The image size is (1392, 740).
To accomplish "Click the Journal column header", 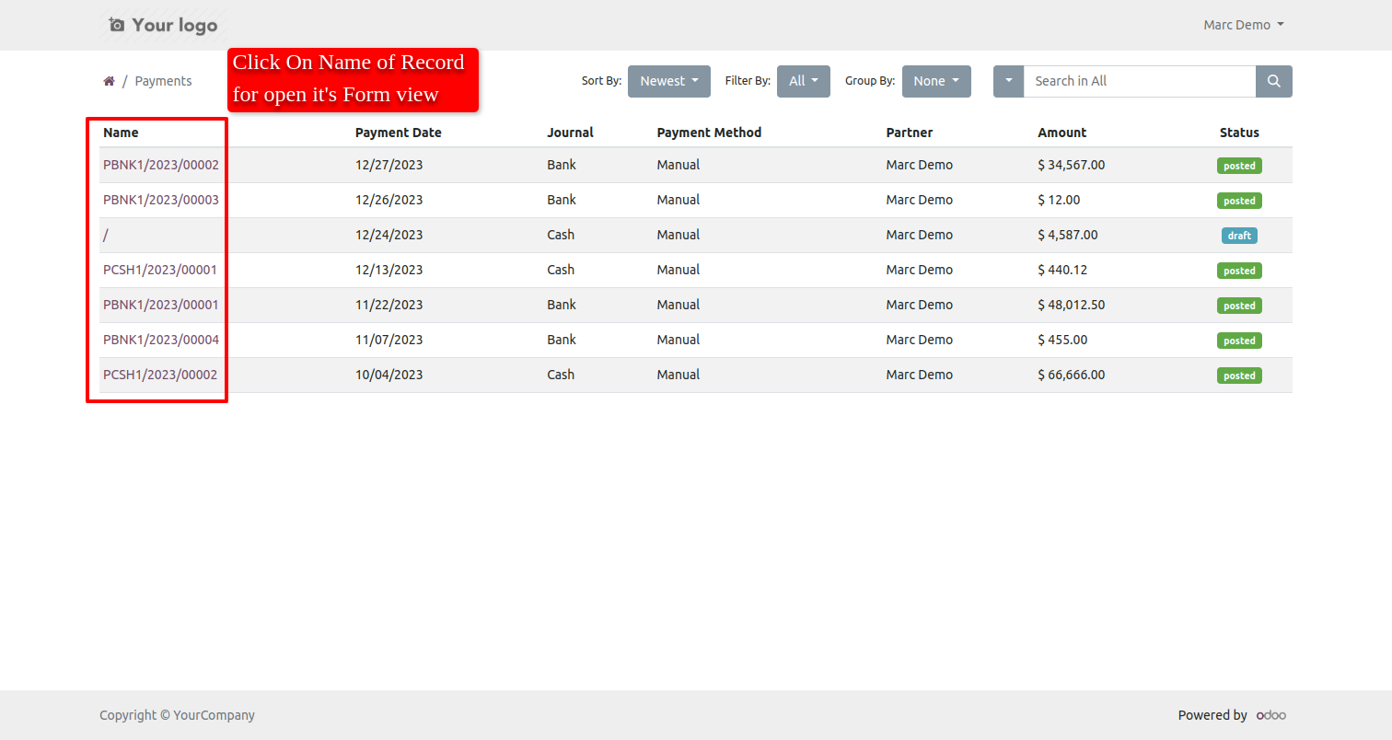I will pyautogui.click(x=570, y=133).
